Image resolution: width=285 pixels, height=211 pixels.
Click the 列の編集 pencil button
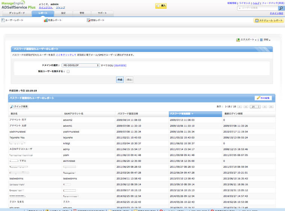coord(263,98)
